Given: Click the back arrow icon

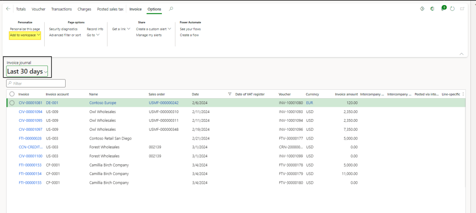Looking at the screenshot, I should [x=8, y=9].
